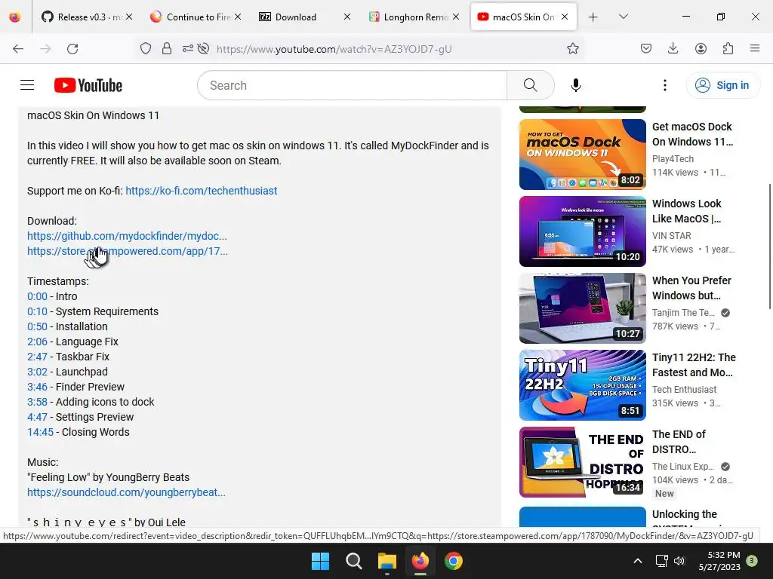Open the YouTube guide hamburger menu
The height and width of the screenshot is (579, 773).
27,85
